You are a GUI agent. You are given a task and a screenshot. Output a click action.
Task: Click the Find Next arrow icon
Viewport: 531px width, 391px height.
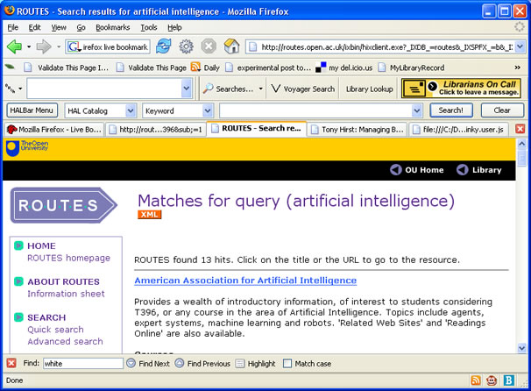click(131, 363)
